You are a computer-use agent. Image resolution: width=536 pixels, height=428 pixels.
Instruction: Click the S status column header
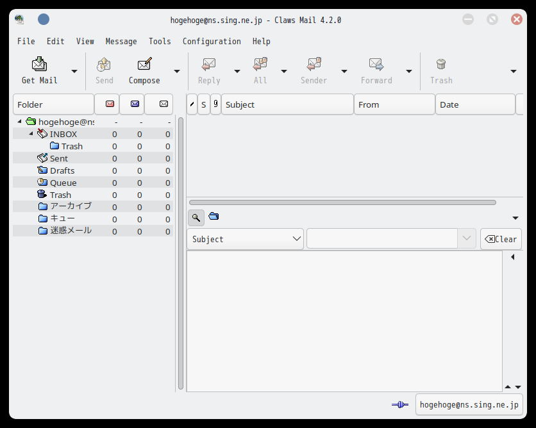204,104
